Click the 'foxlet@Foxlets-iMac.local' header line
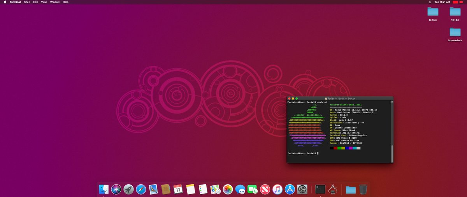The image size is (467, 197). click(346, 105)
